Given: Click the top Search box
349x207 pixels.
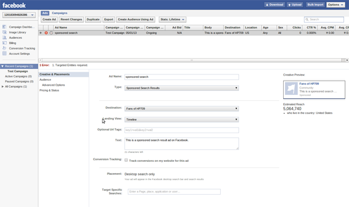Looking at the screenshot, I should (x=324, y=20).
